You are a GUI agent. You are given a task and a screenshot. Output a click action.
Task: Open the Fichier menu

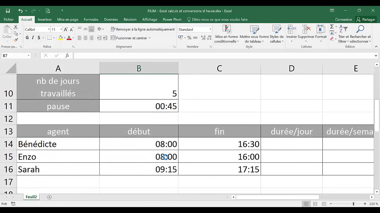tap(9, 20)
